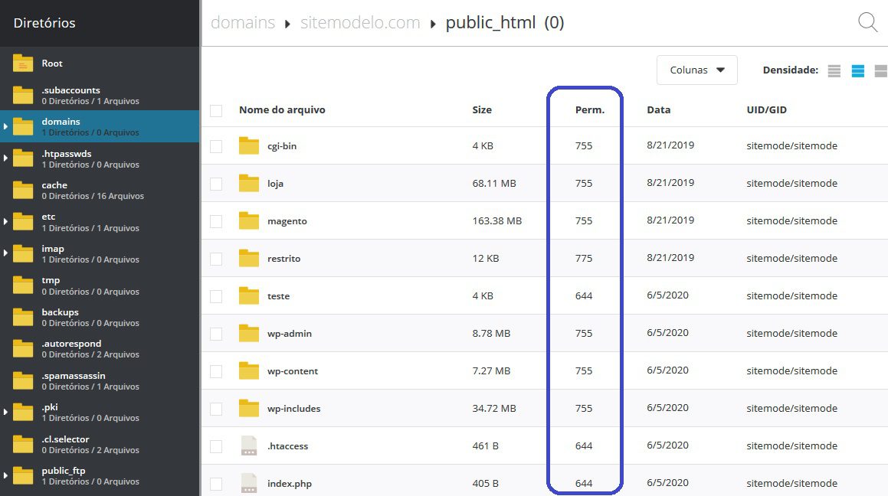This screenshot has width=888, height=496.
Task: Toggle the select-all checkbox in header
Action: [x=216, y=110]
